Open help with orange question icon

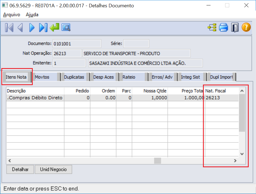[x=246, y=27]
